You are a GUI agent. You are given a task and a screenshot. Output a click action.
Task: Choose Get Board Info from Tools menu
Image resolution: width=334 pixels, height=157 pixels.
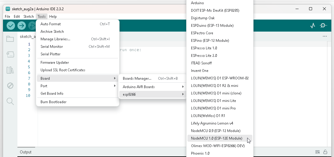point(52,94)
